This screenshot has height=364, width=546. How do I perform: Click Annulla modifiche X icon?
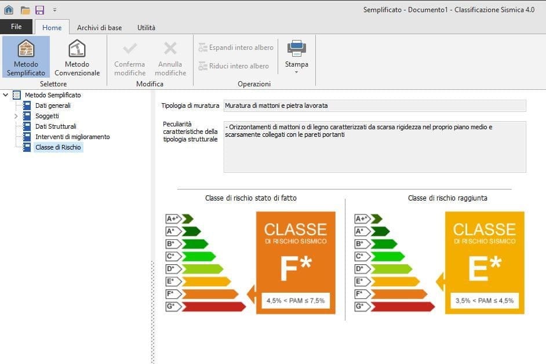170,49
